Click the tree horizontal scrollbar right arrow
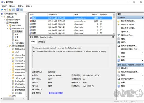The height and width of the screenshot is (103, 144). click(x=24, y=99)
